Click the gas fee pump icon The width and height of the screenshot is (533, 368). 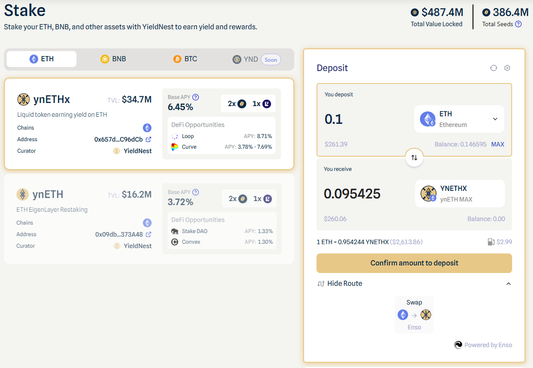491,242
